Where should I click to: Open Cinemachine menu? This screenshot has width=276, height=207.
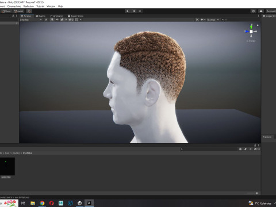(x=14, y=6)
